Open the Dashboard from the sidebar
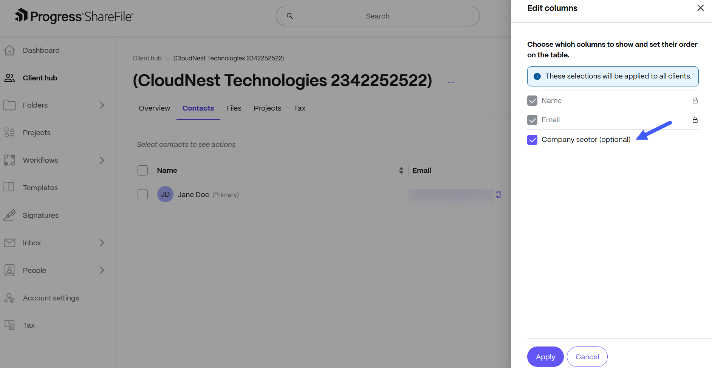Image resolution: width=712 pixels, height=368 pixels. click(x=41, y=50)
